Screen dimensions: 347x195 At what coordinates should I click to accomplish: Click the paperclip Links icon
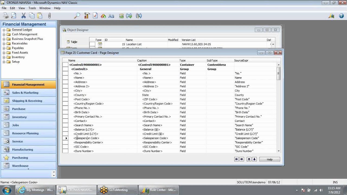(x=49, y=16)
